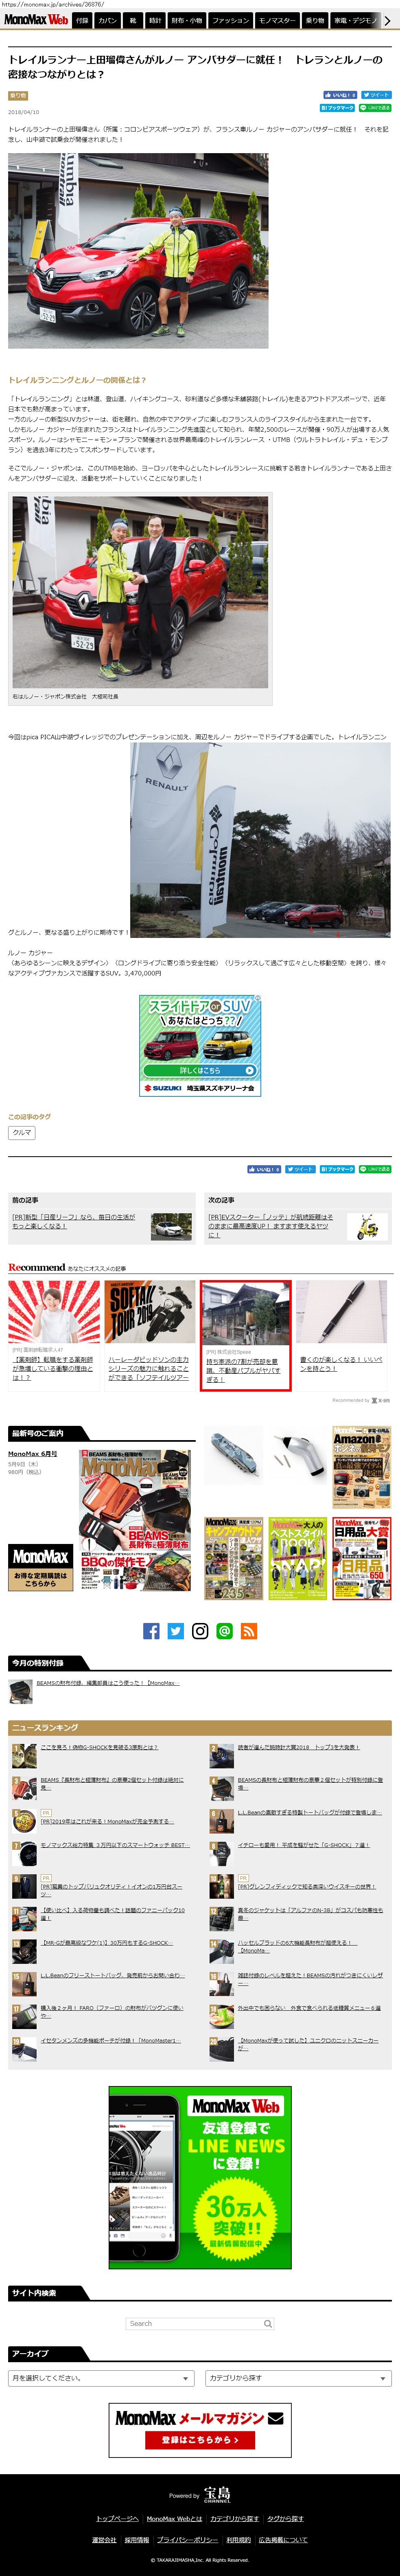
Task: Open the 財布・小物 navigation tab
Action: (187, 20)
